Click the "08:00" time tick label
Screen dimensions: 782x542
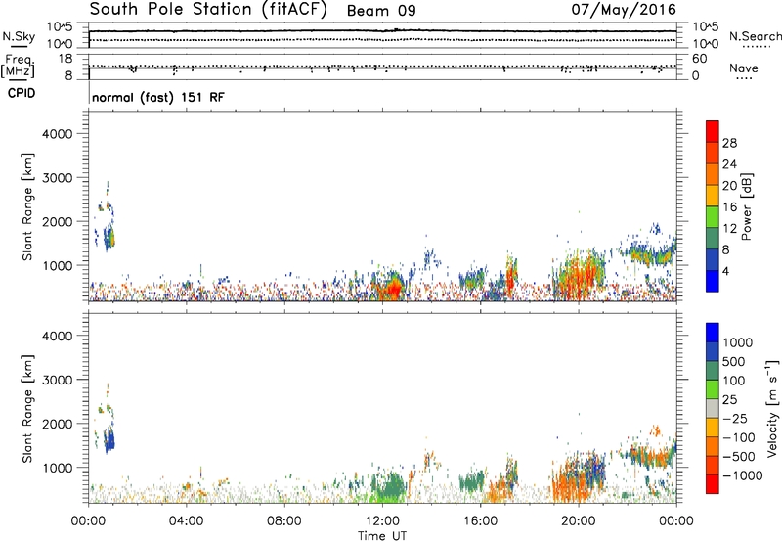284,521
